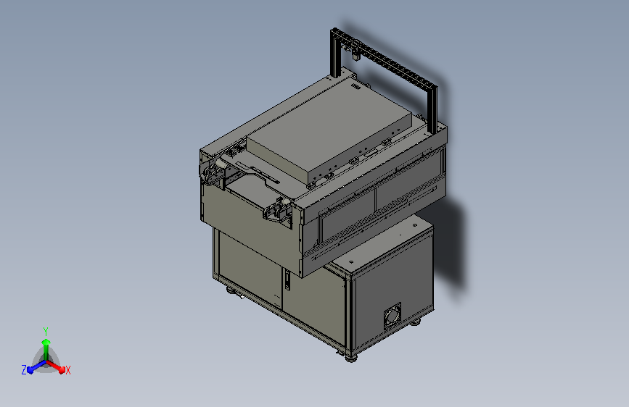Click the blue Z axis arrow of the triad

pyautogui.click(x=36, y=367)
